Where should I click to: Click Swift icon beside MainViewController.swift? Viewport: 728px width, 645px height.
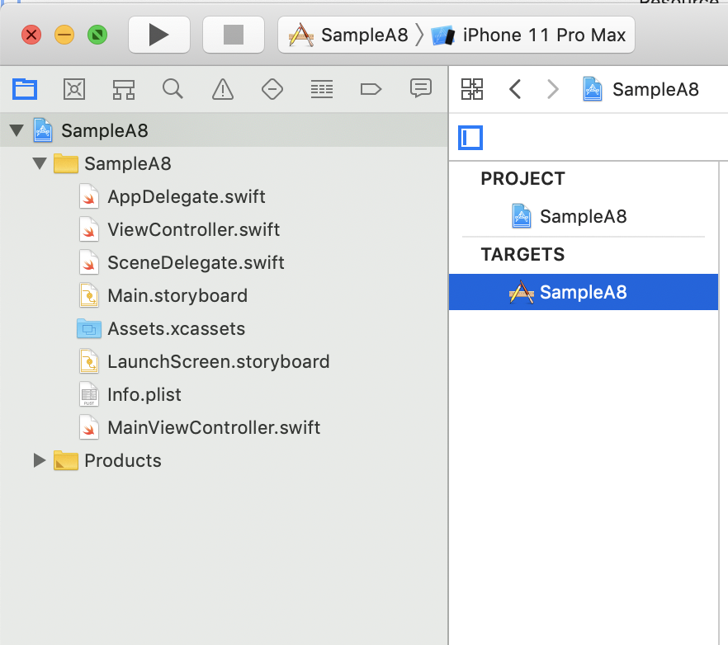coord(88,427)
